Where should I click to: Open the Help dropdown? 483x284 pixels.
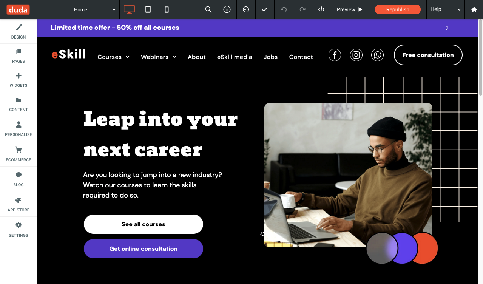(446, 9)
